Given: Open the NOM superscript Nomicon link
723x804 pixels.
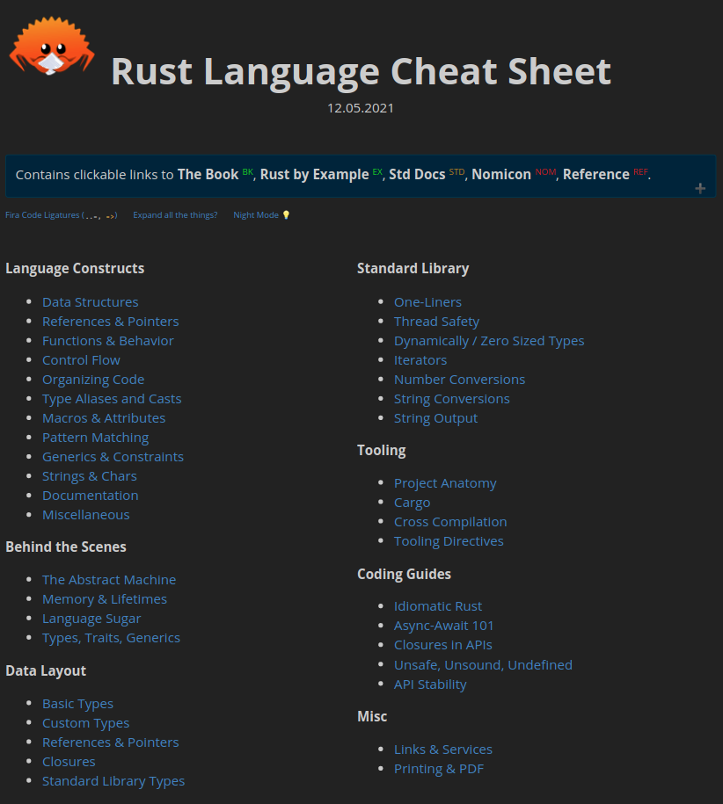Looking at the screenshot, I should point(545,171).
